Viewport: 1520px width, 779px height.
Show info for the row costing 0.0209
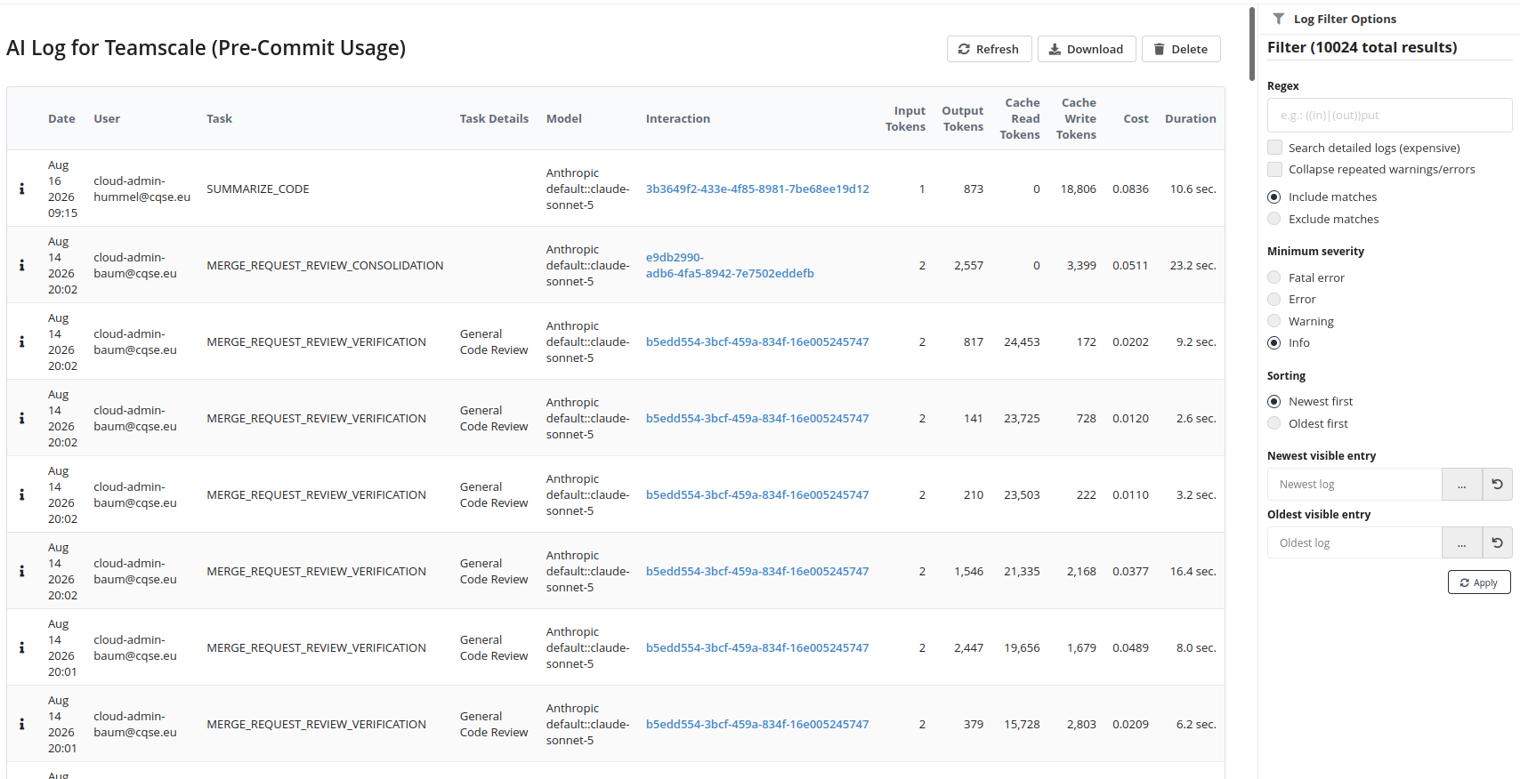pyautogui.click(x=22, y=724)
